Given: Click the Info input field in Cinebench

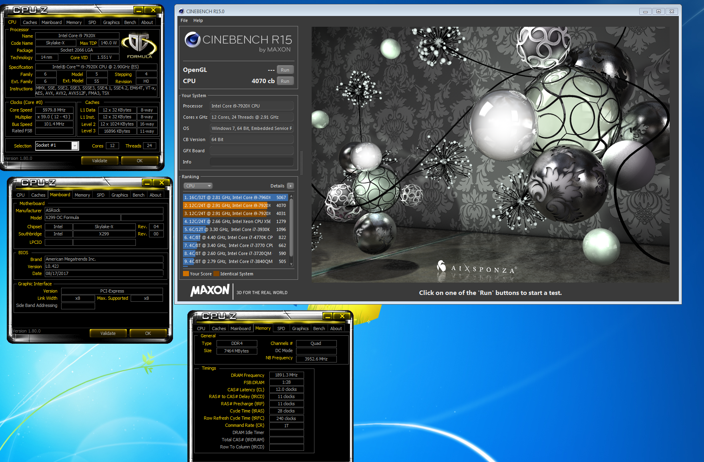Looking at the screenshot, I should click(x=252, y=162).
